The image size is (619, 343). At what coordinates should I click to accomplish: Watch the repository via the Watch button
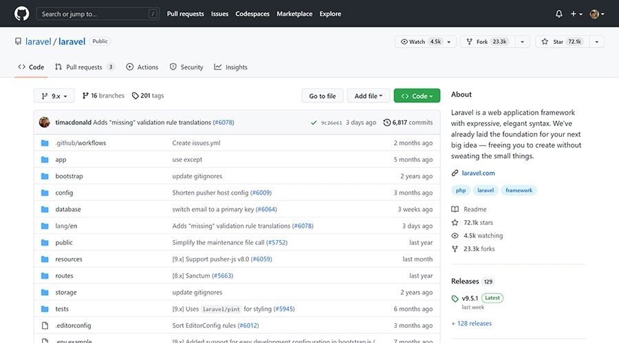click(426, 42)
